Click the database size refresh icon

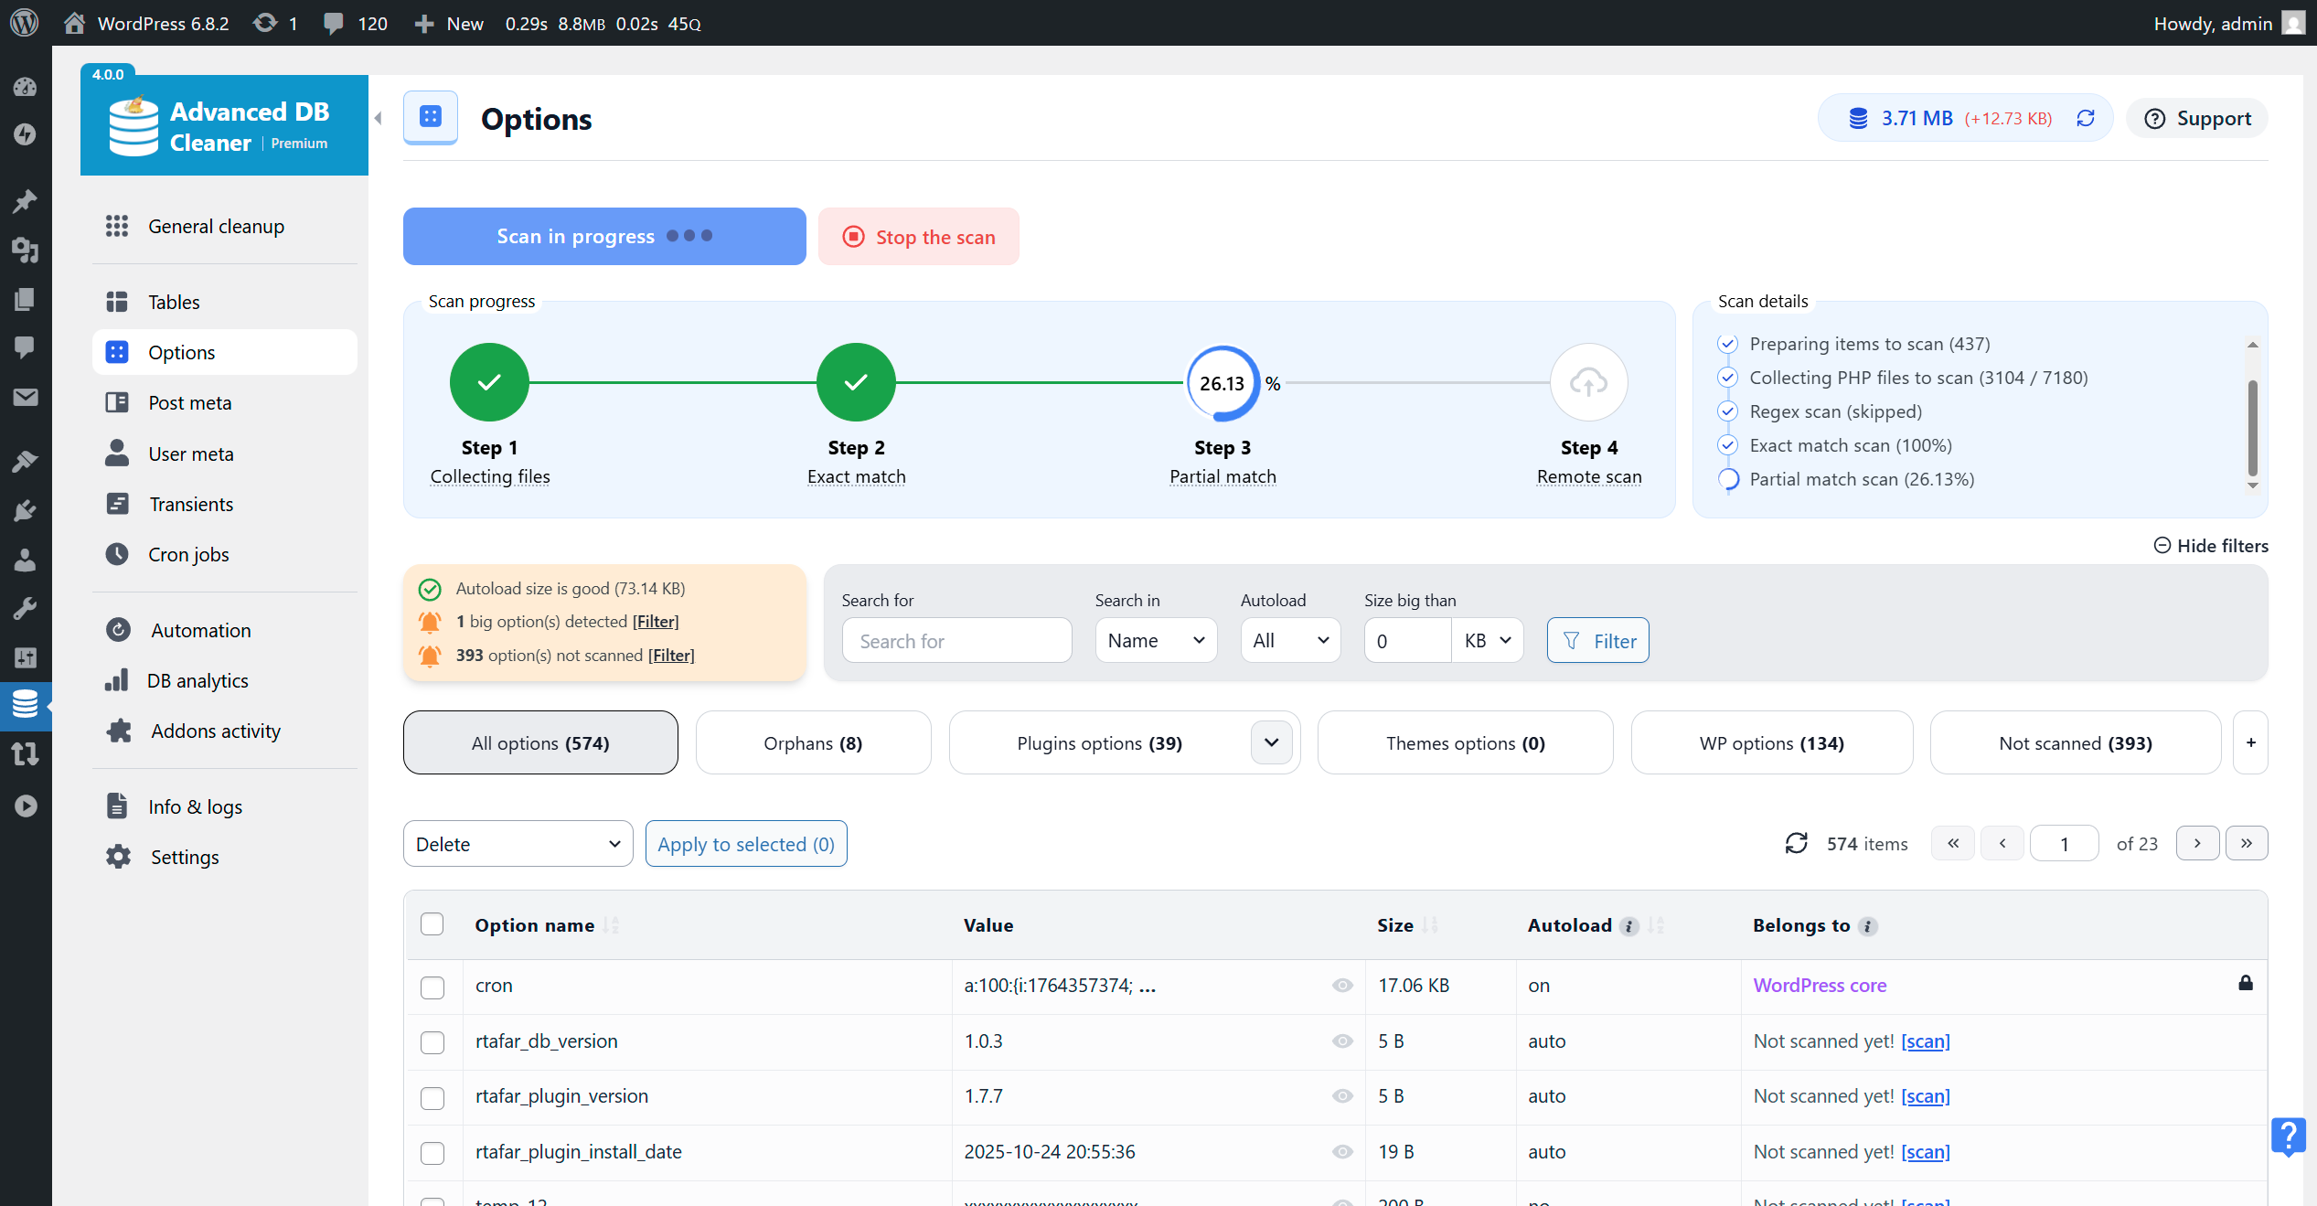click(2086, 118)
